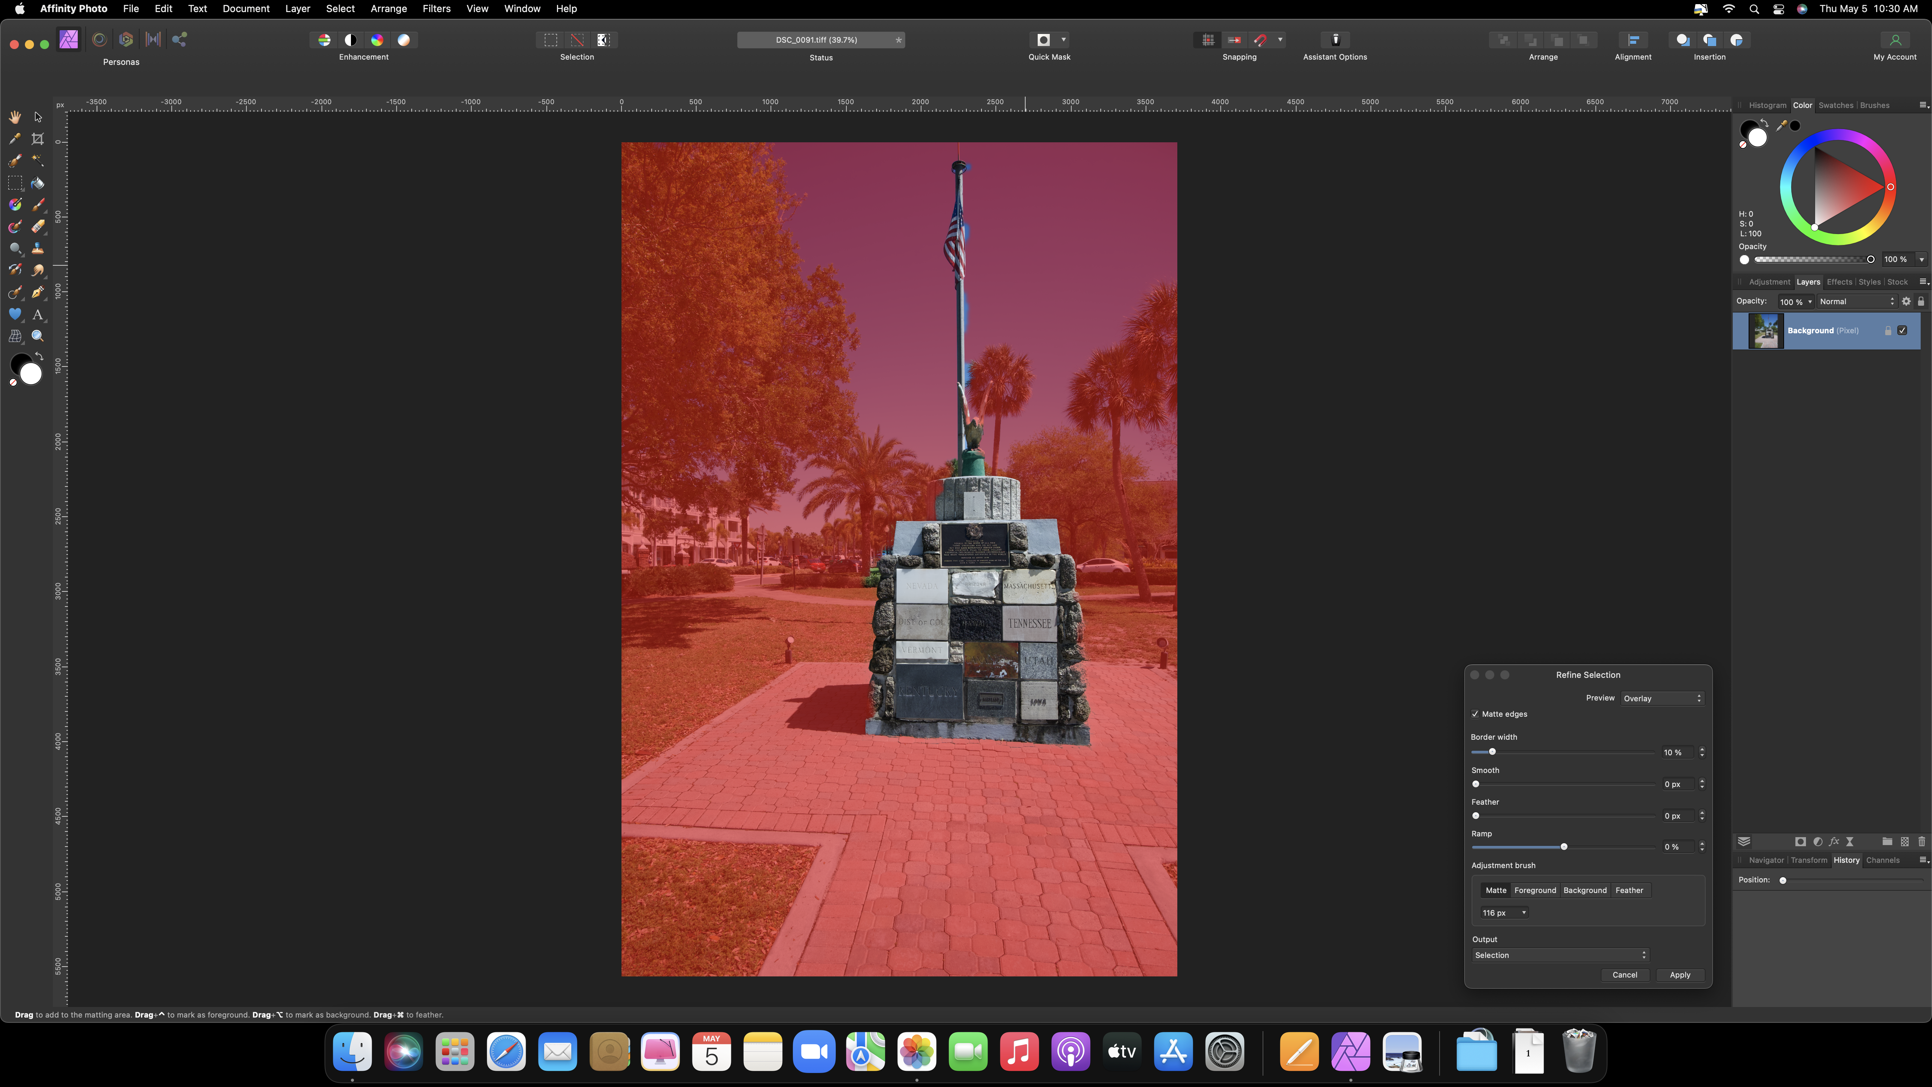The image size is (1932, 1087).
Task: Expand Quick Mask options arrow
Action: click(x=1063, y=40)
